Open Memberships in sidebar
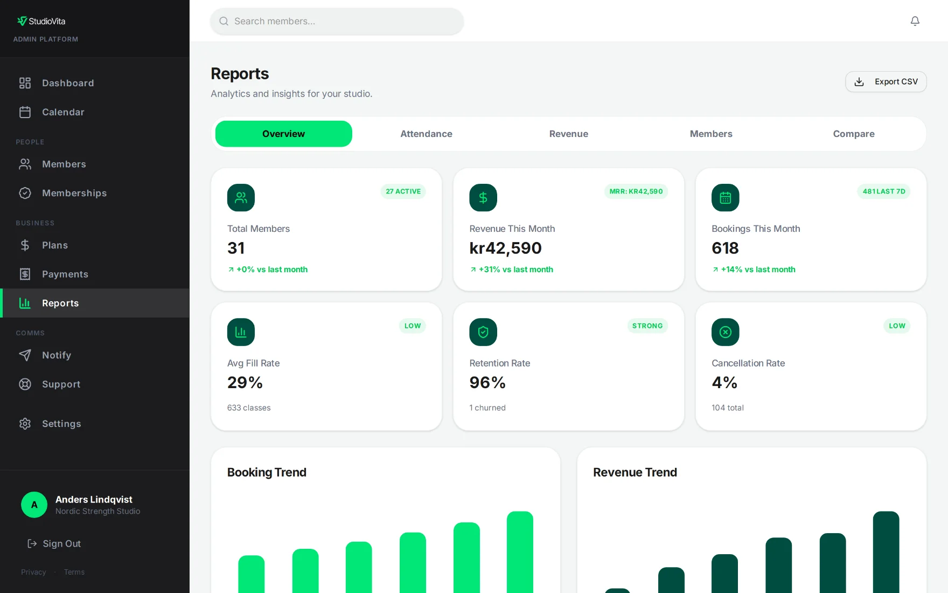This screenshot has height=593, width=948. point(95,193)
